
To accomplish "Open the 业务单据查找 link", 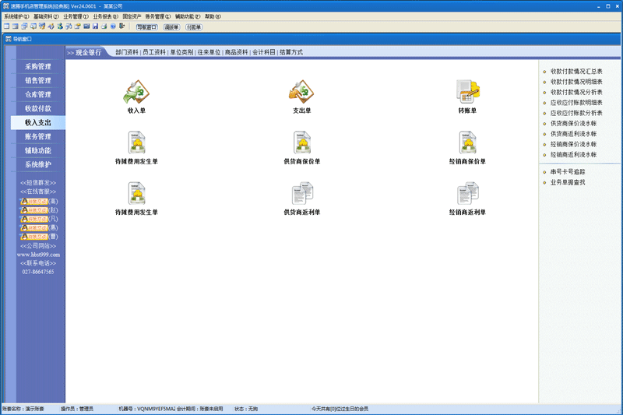I will 568,182.
